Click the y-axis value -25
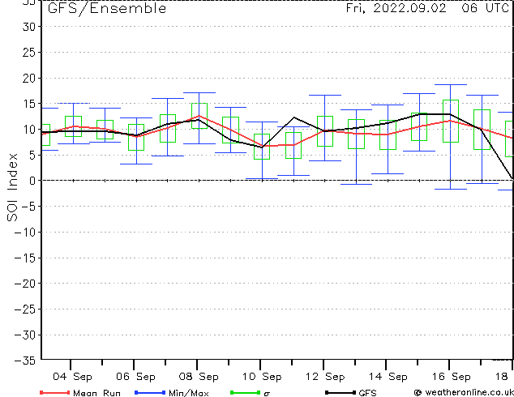This screenshot has height=397, width=514. [x=25, y=309]
